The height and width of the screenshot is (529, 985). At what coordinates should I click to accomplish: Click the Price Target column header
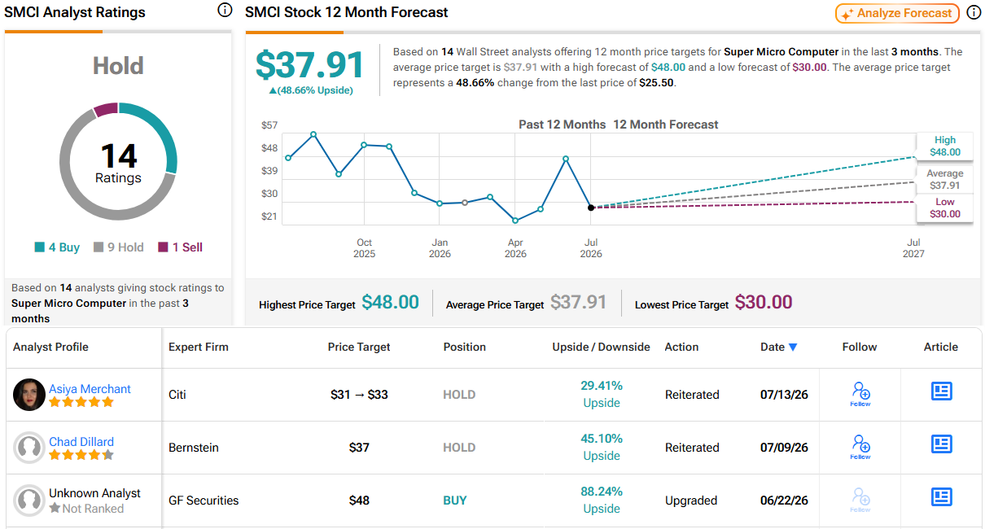pyautogui.click(x=359, y=347)
